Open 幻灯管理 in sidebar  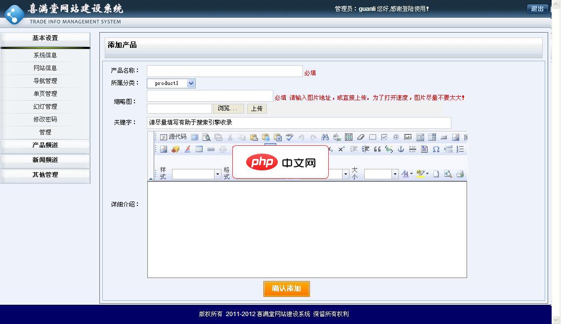point(45,107)
